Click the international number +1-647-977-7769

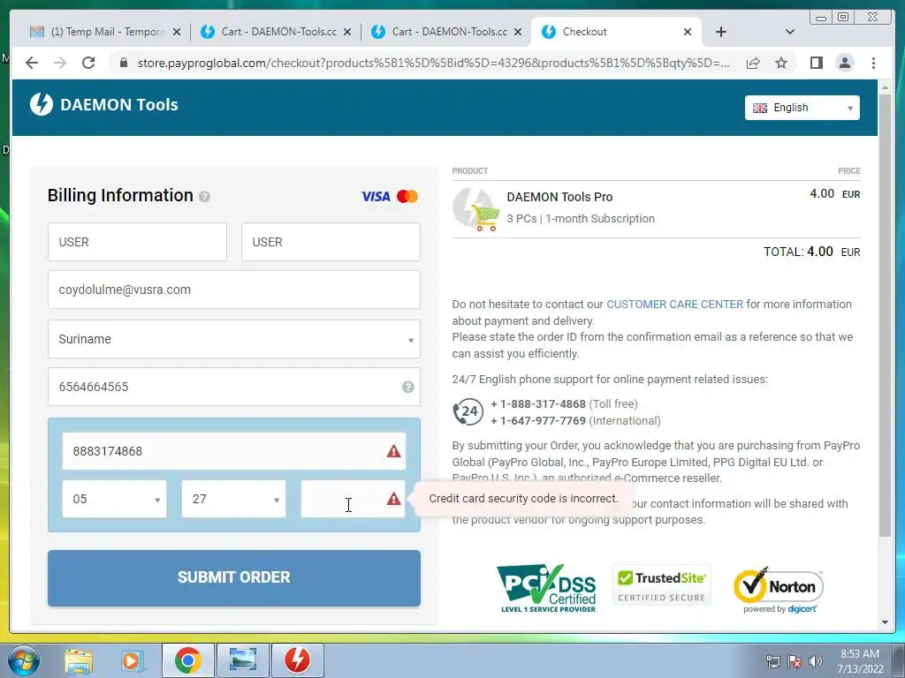[538, 421]
